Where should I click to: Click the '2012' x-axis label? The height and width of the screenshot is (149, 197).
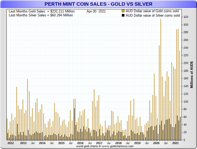coord(11,143)
